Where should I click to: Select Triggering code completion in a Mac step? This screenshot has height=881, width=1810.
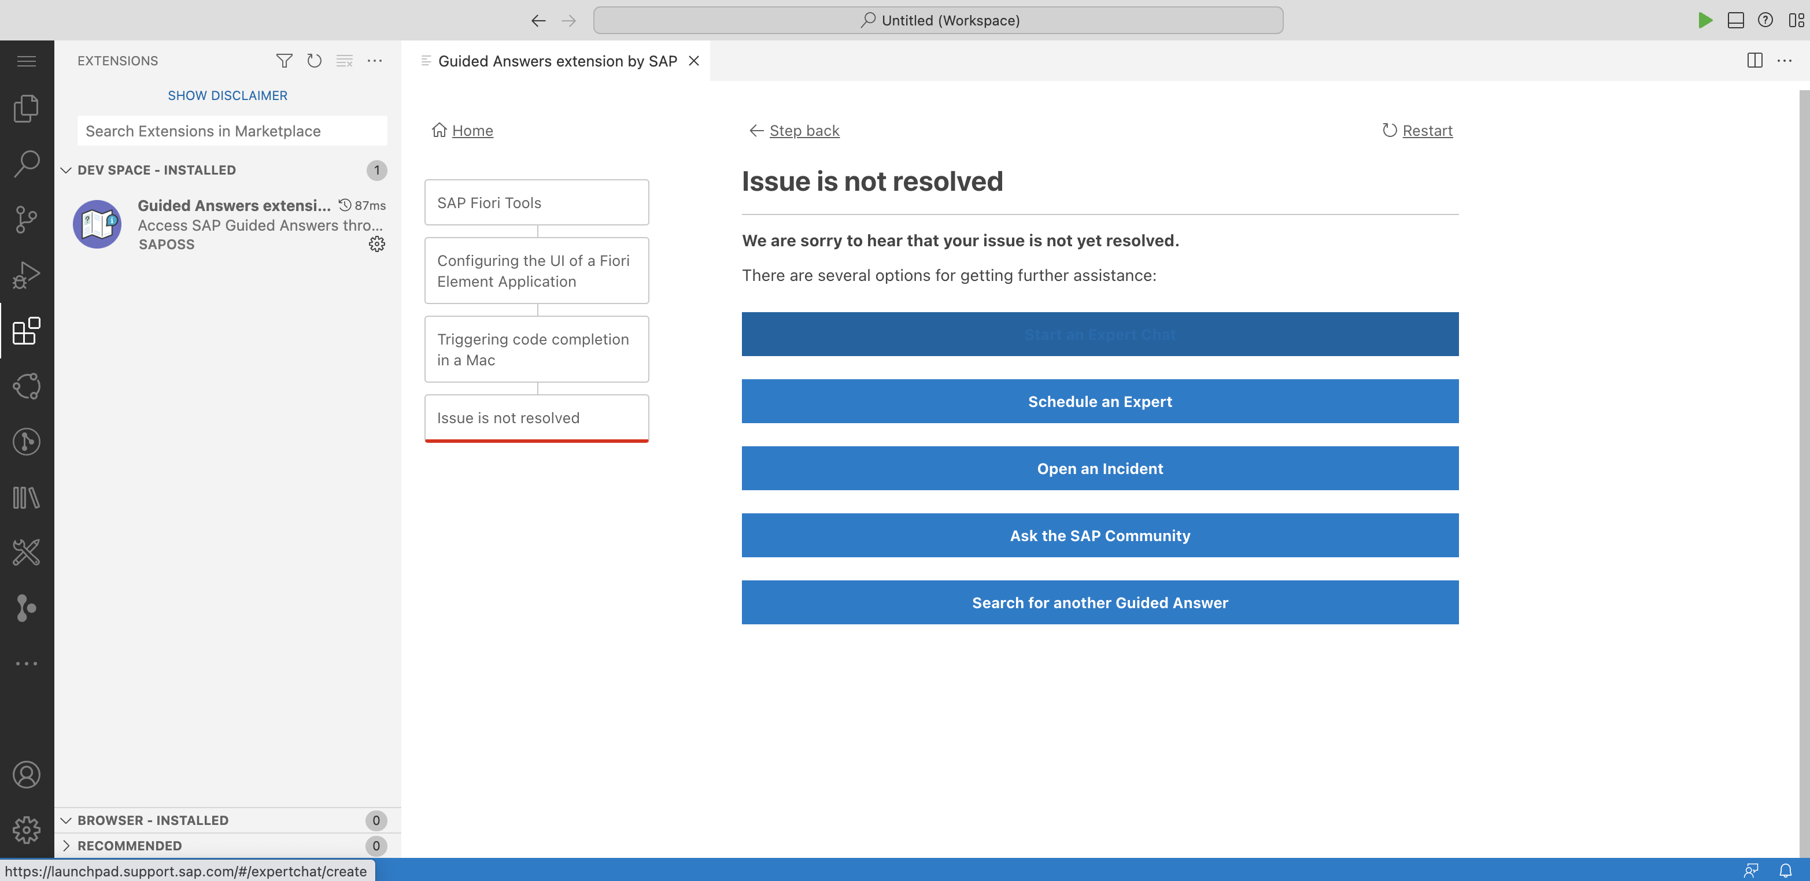click(x=536, y=349)
